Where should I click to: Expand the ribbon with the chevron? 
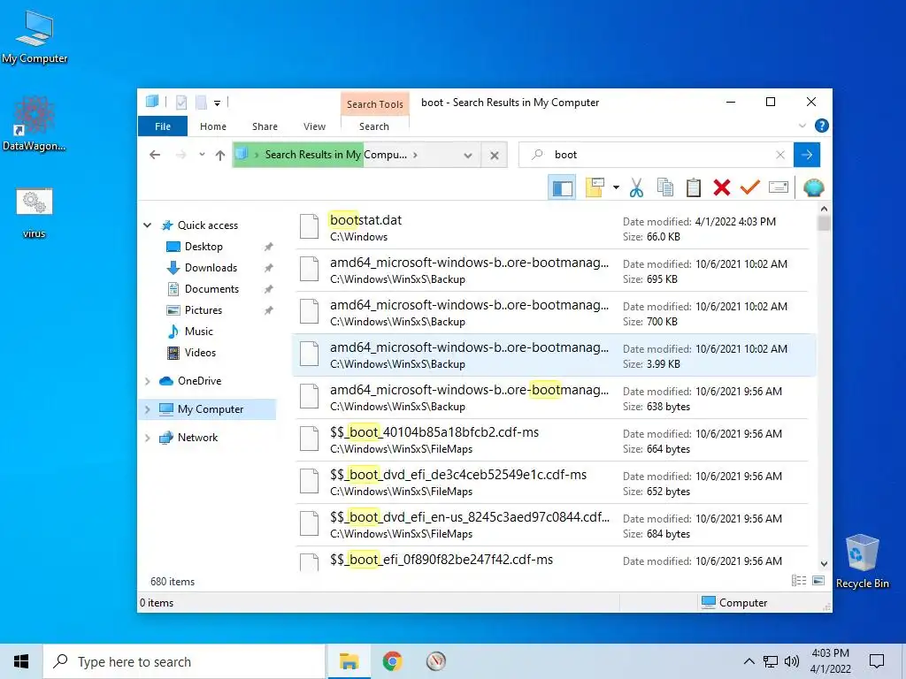point(802,126)
